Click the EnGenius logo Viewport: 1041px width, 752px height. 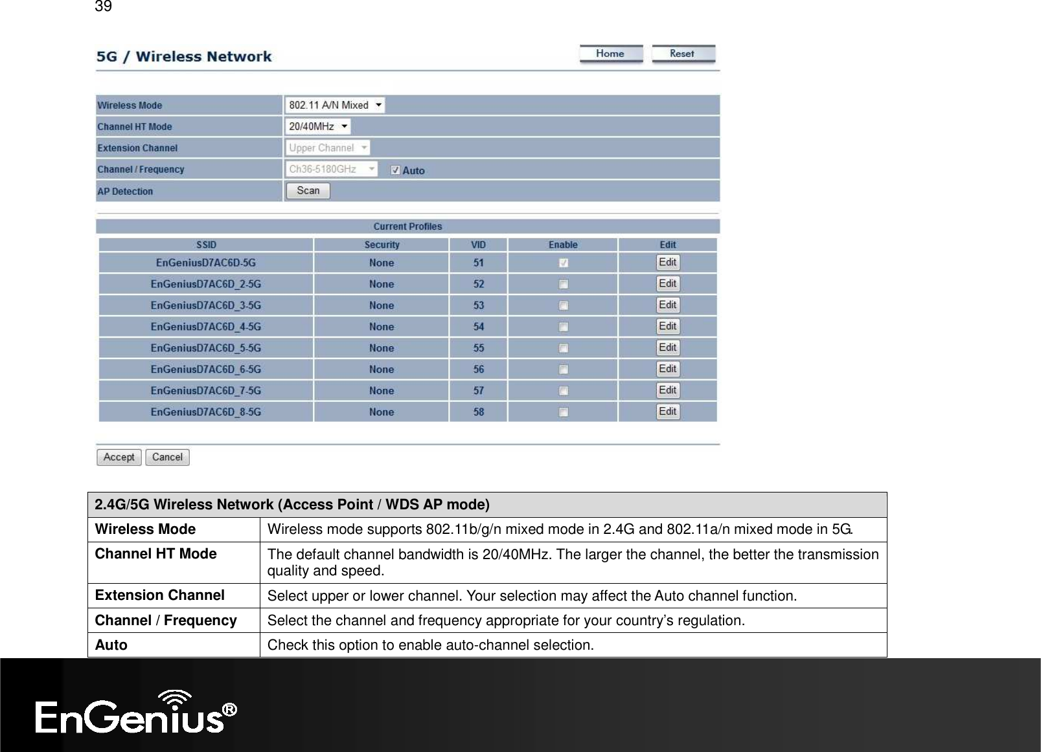[x=136, y=711]
